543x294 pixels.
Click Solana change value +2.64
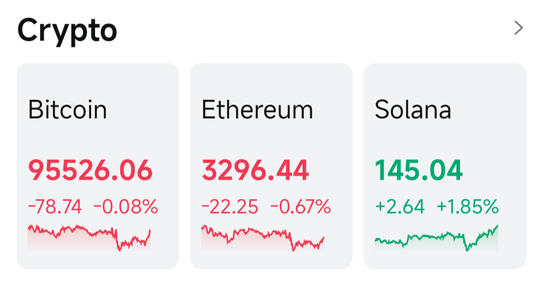click(x=400, y=207)
